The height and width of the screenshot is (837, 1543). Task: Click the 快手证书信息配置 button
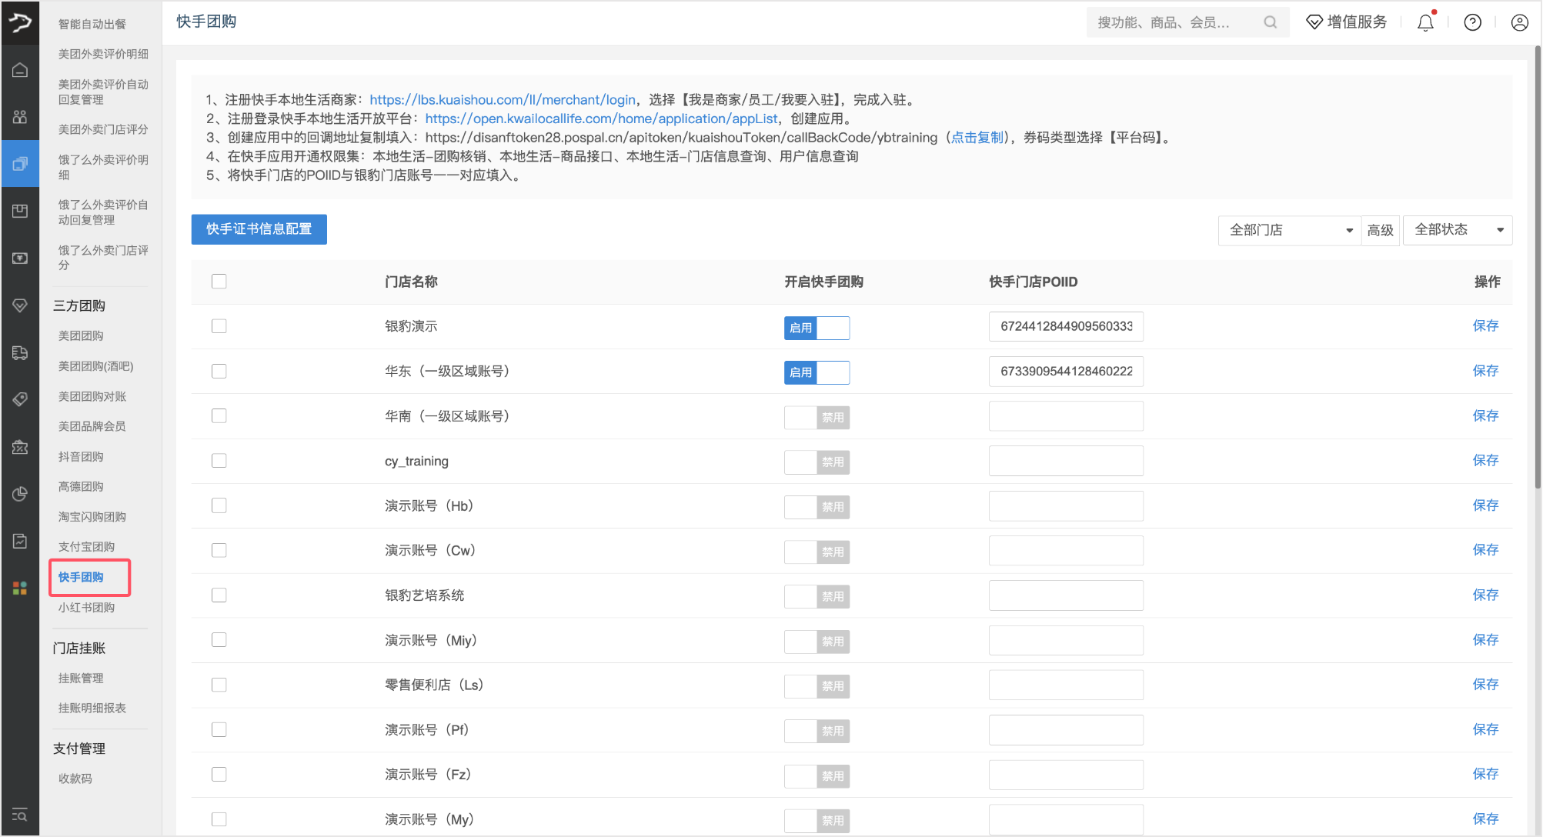point(259,229)
